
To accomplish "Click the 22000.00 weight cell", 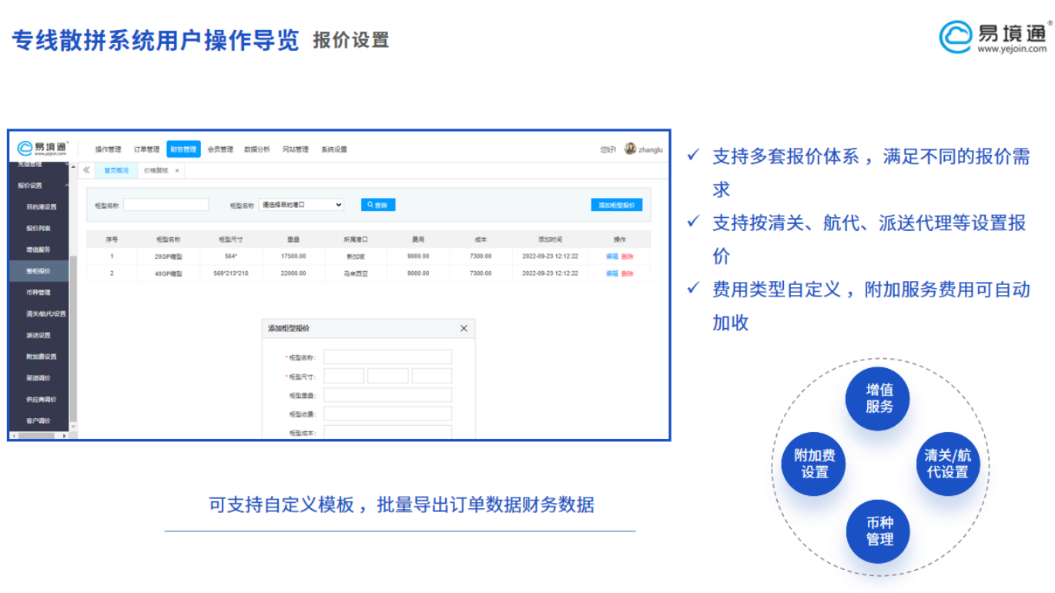I will pyautogui.click(x=293, y=273).
